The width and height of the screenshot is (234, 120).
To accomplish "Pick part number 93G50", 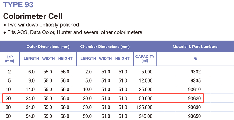I will (x=195, y=116).
